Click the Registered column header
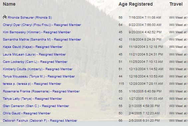The height and width of the screenshot is (126, 188). point(141,4)
